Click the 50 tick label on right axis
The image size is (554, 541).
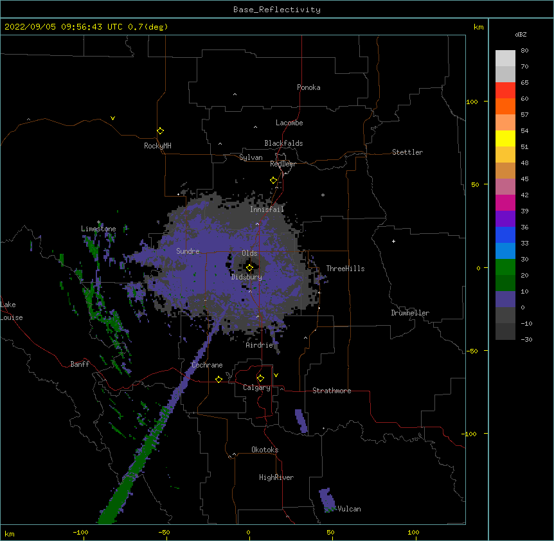[475, 184]
